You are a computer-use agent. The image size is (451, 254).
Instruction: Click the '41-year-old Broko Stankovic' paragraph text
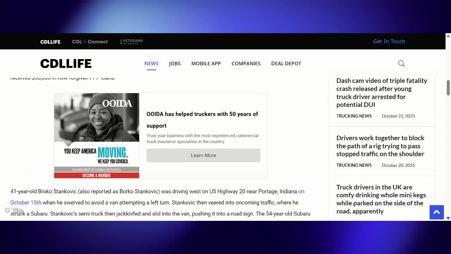pos(160,202)
